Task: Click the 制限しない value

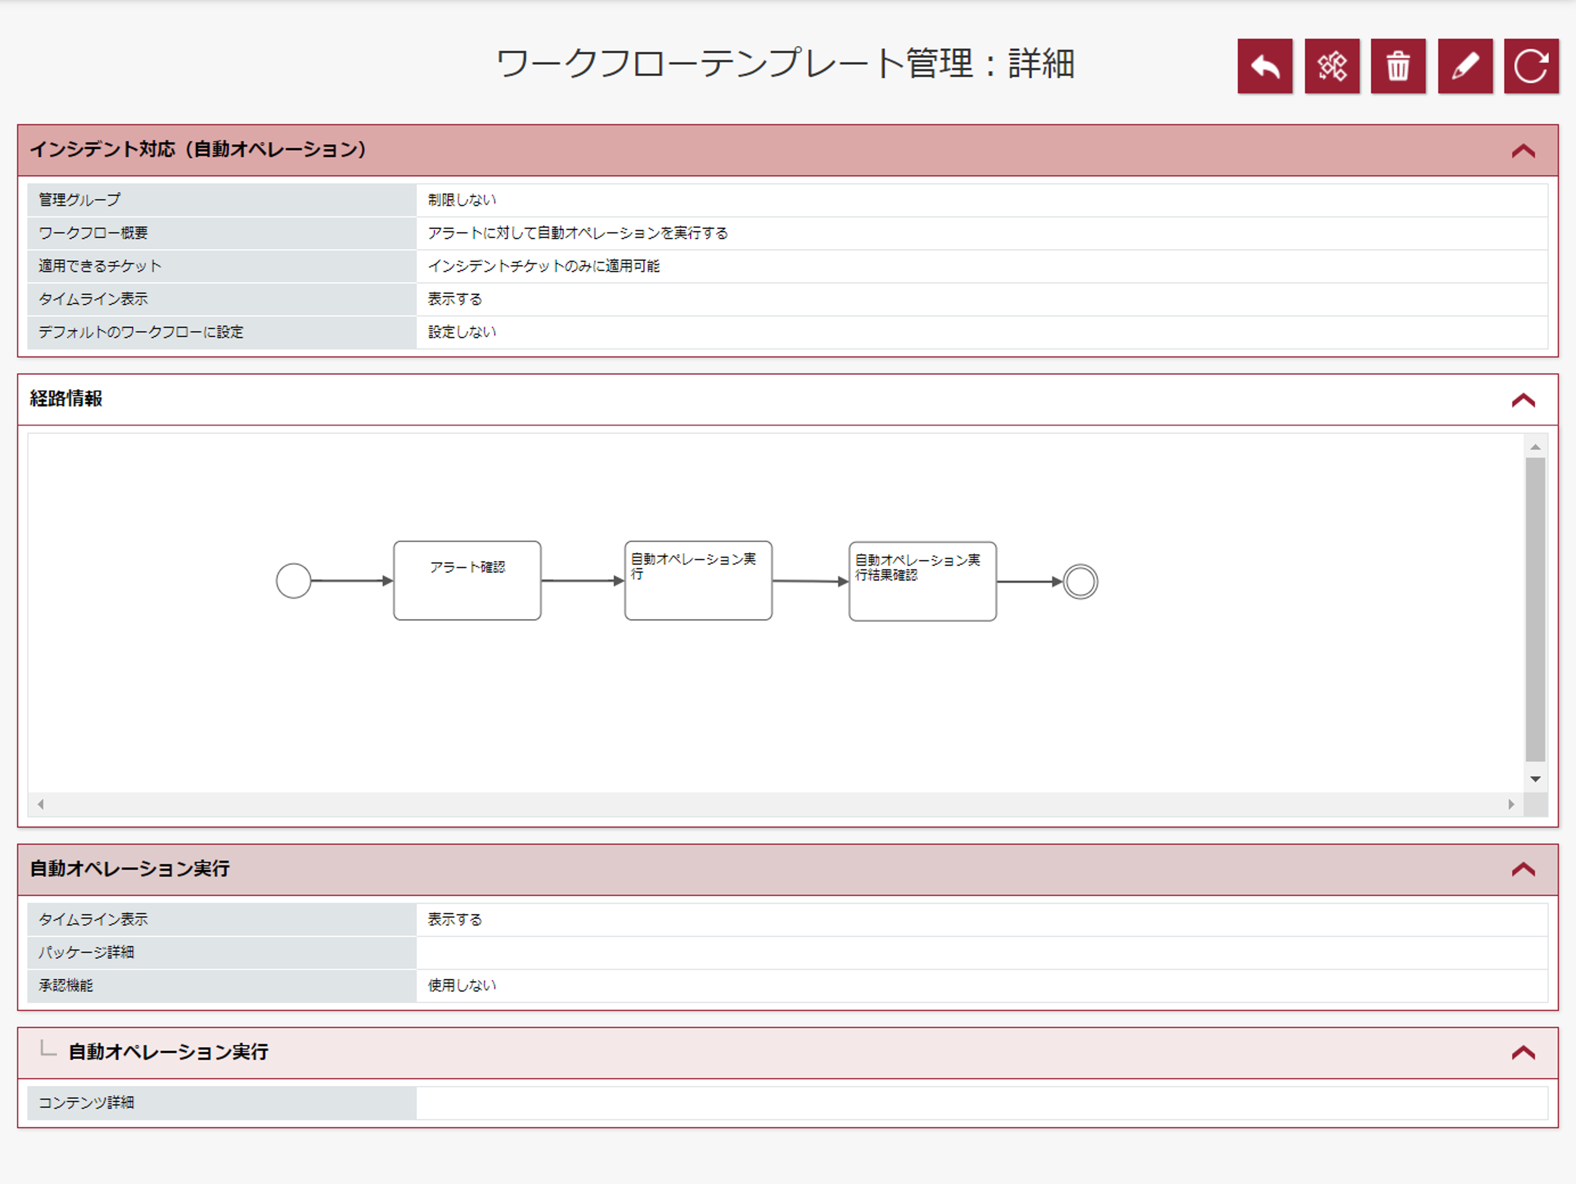Action: tap(462, 200)
